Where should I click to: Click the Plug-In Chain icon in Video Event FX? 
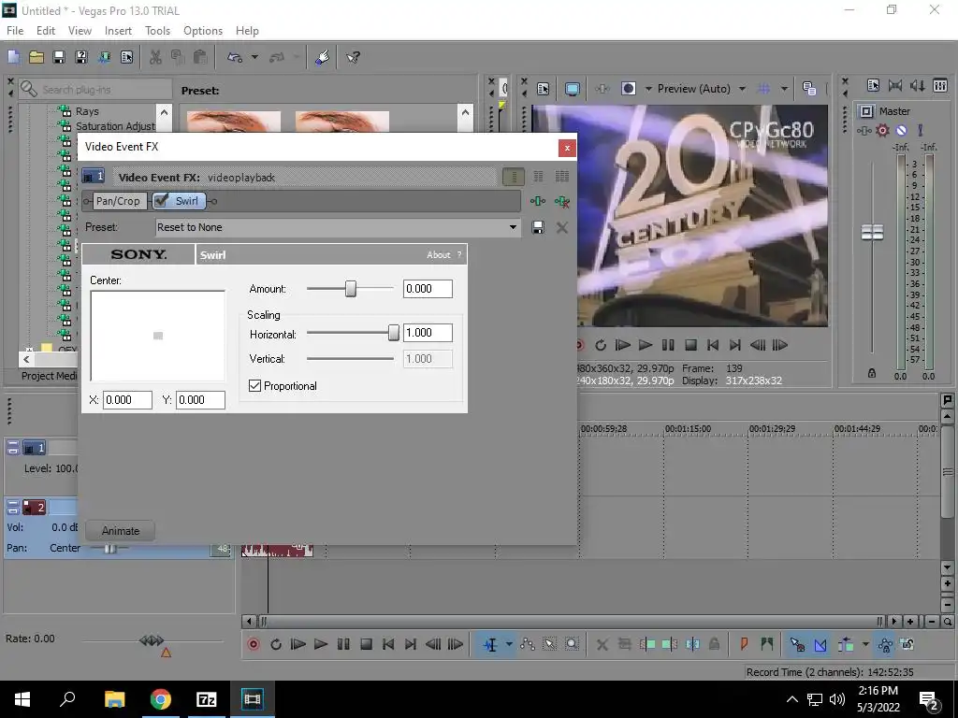pyautogui.click(x=538, y=201)
